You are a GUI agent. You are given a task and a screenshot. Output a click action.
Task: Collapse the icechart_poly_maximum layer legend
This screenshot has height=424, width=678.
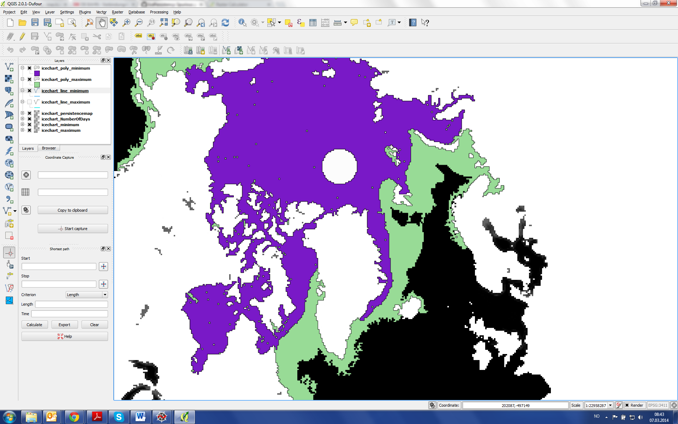pos(23,79)
